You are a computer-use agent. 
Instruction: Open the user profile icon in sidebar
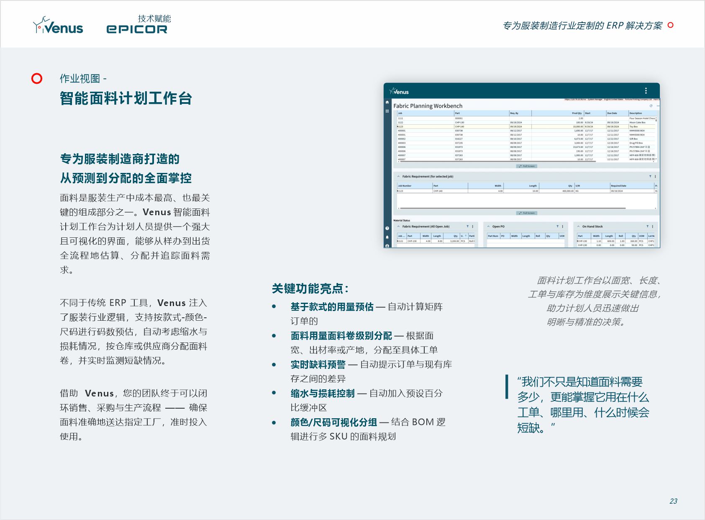387,246
